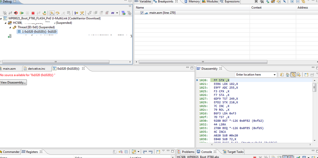Switch to the Expressions tab

(230, 1)
